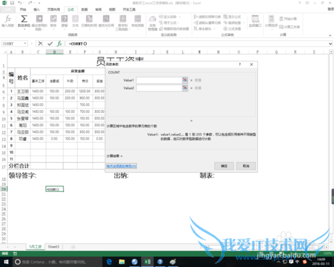Screen dimensions: 334x267
Task: Cancel formula entry with X icon
Action: click(40, 43)
